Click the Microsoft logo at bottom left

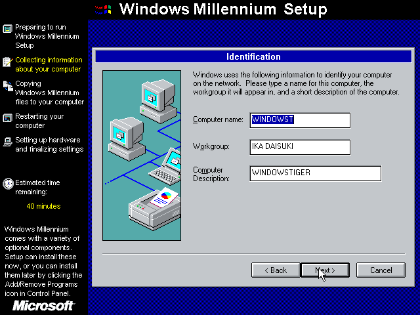pyautogui.click(x=44, y=306)
